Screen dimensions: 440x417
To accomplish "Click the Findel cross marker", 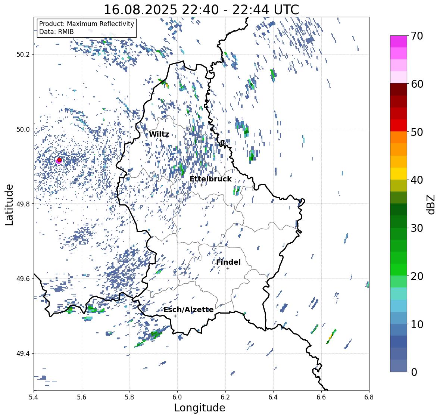I will pyautogui.click(x=228, y=268).
